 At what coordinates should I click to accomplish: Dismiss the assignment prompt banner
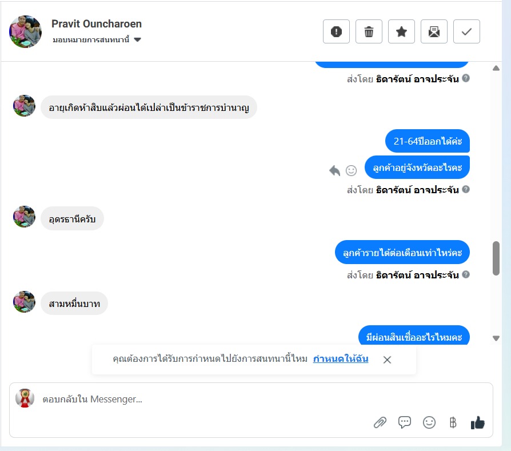pyautogui.click(x=387, y=360)
